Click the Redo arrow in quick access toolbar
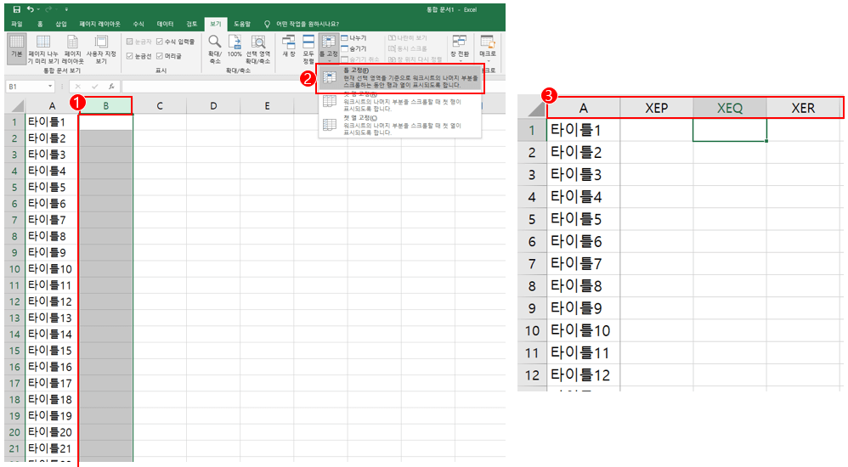Viewport: 848px width, 467px height. coord(48,9)
